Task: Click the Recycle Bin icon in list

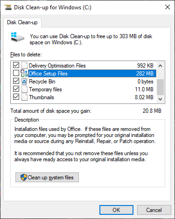Action: pos(24,81)
